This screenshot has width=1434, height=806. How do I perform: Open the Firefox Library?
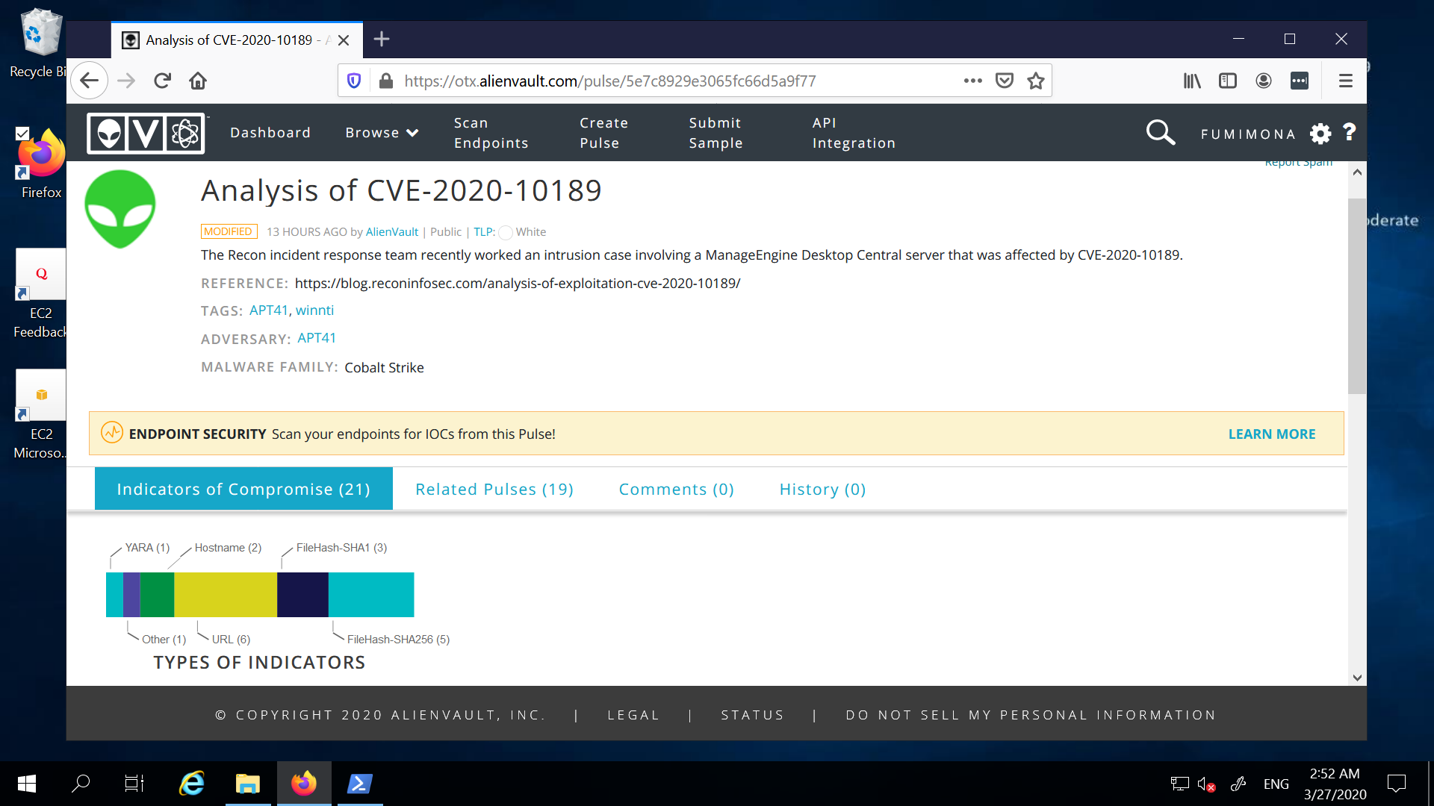point(1192,81)
